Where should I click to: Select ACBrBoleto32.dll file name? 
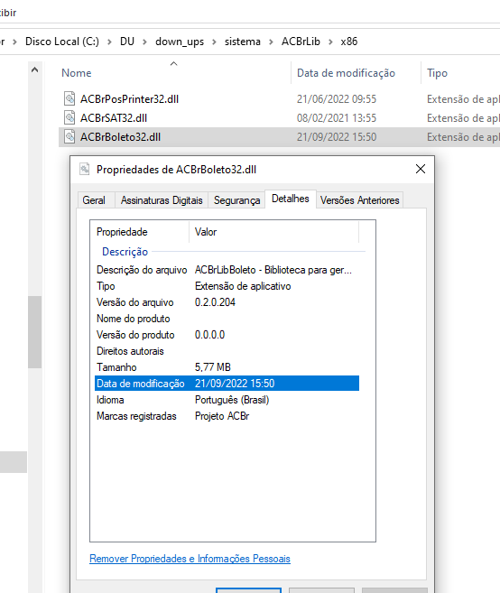(x=120, y=137)
